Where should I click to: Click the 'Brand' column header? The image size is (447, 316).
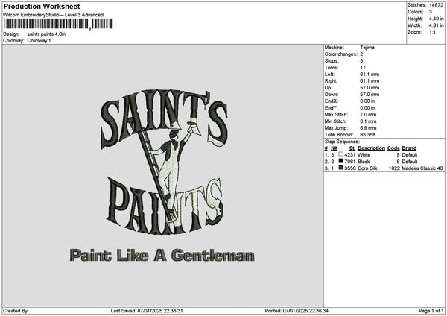pos(409,148)
